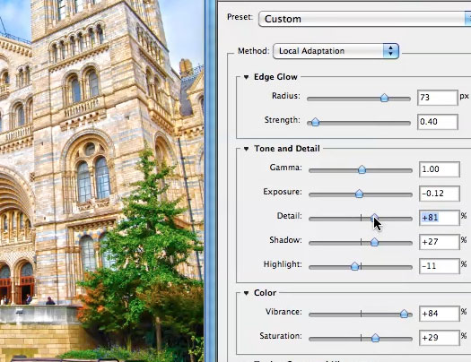Click the Shadow slider handle
This screenshot has height=362, width=471.
pyautogui.click(x=374, y=242)
